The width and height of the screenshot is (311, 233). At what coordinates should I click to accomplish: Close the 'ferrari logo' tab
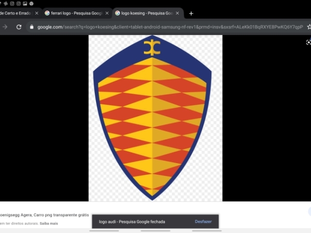pos(107,13)
